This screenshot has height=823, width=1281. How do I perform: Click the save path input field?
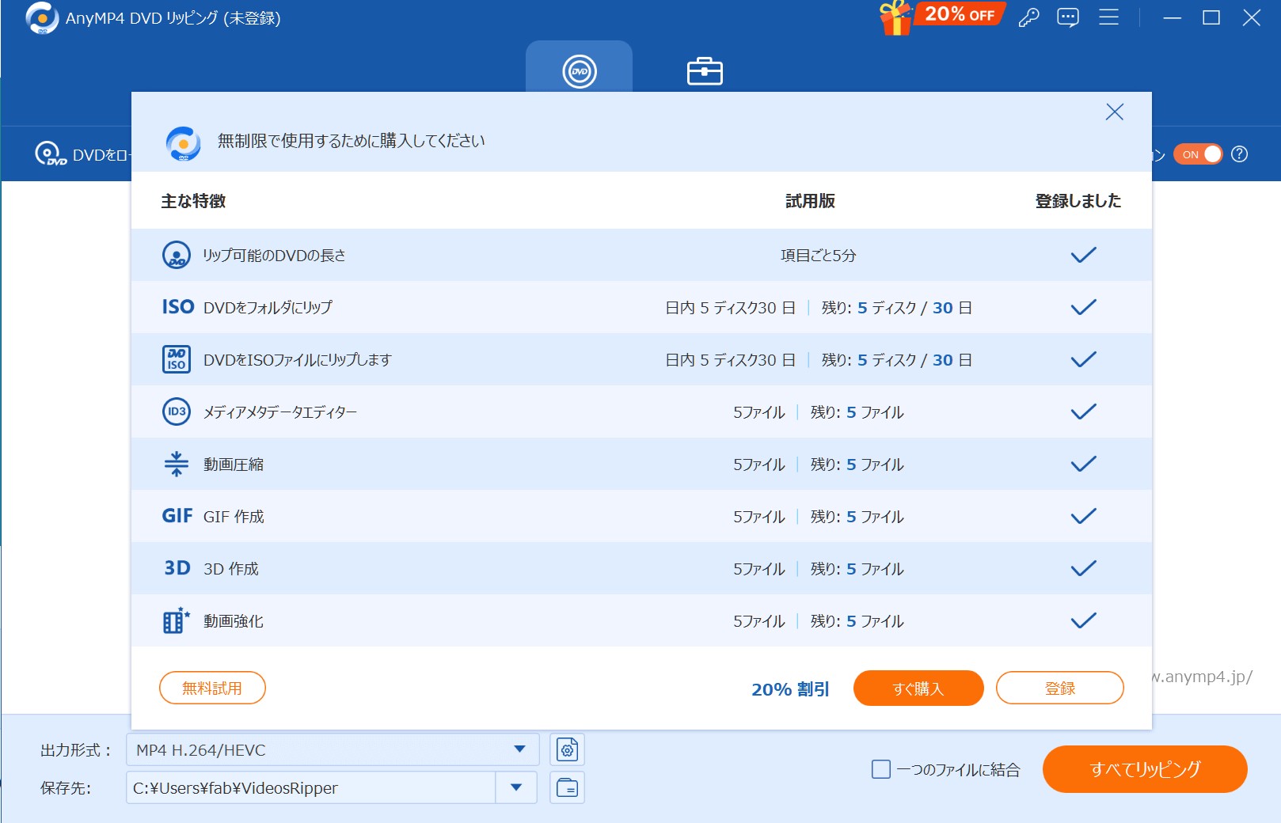pos(310,787)
